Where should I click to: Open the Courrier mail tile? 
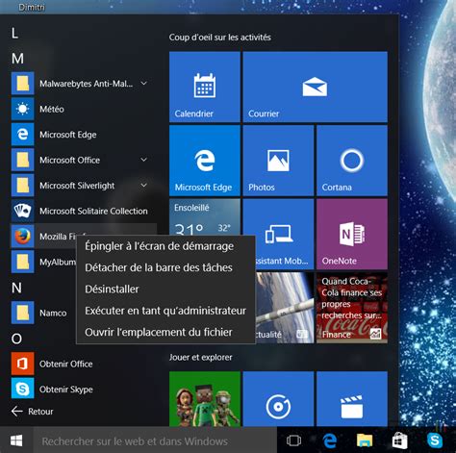click(x=316, y=87)
